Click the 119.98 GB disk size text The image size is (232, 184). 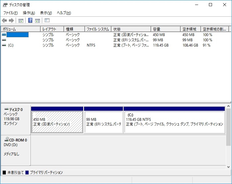click(12, 119)
